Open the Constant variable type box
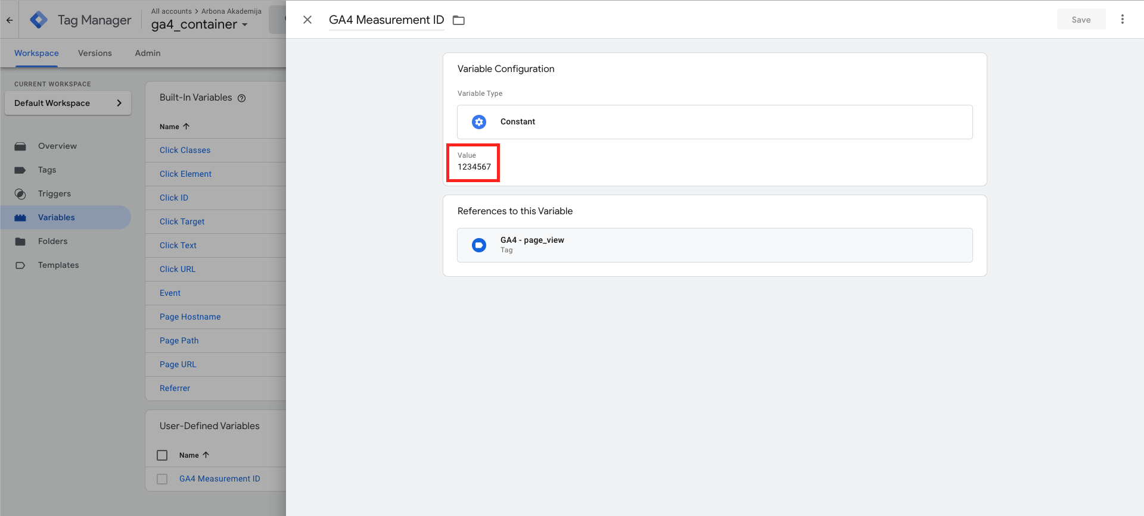1144x516 pixels. 714,122
